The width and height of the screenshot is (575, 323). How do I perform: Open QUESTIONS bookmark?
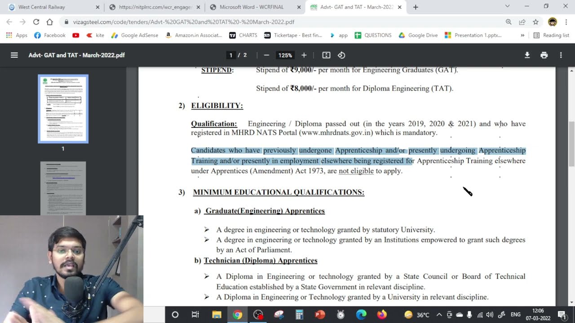(x=373, y=35)
